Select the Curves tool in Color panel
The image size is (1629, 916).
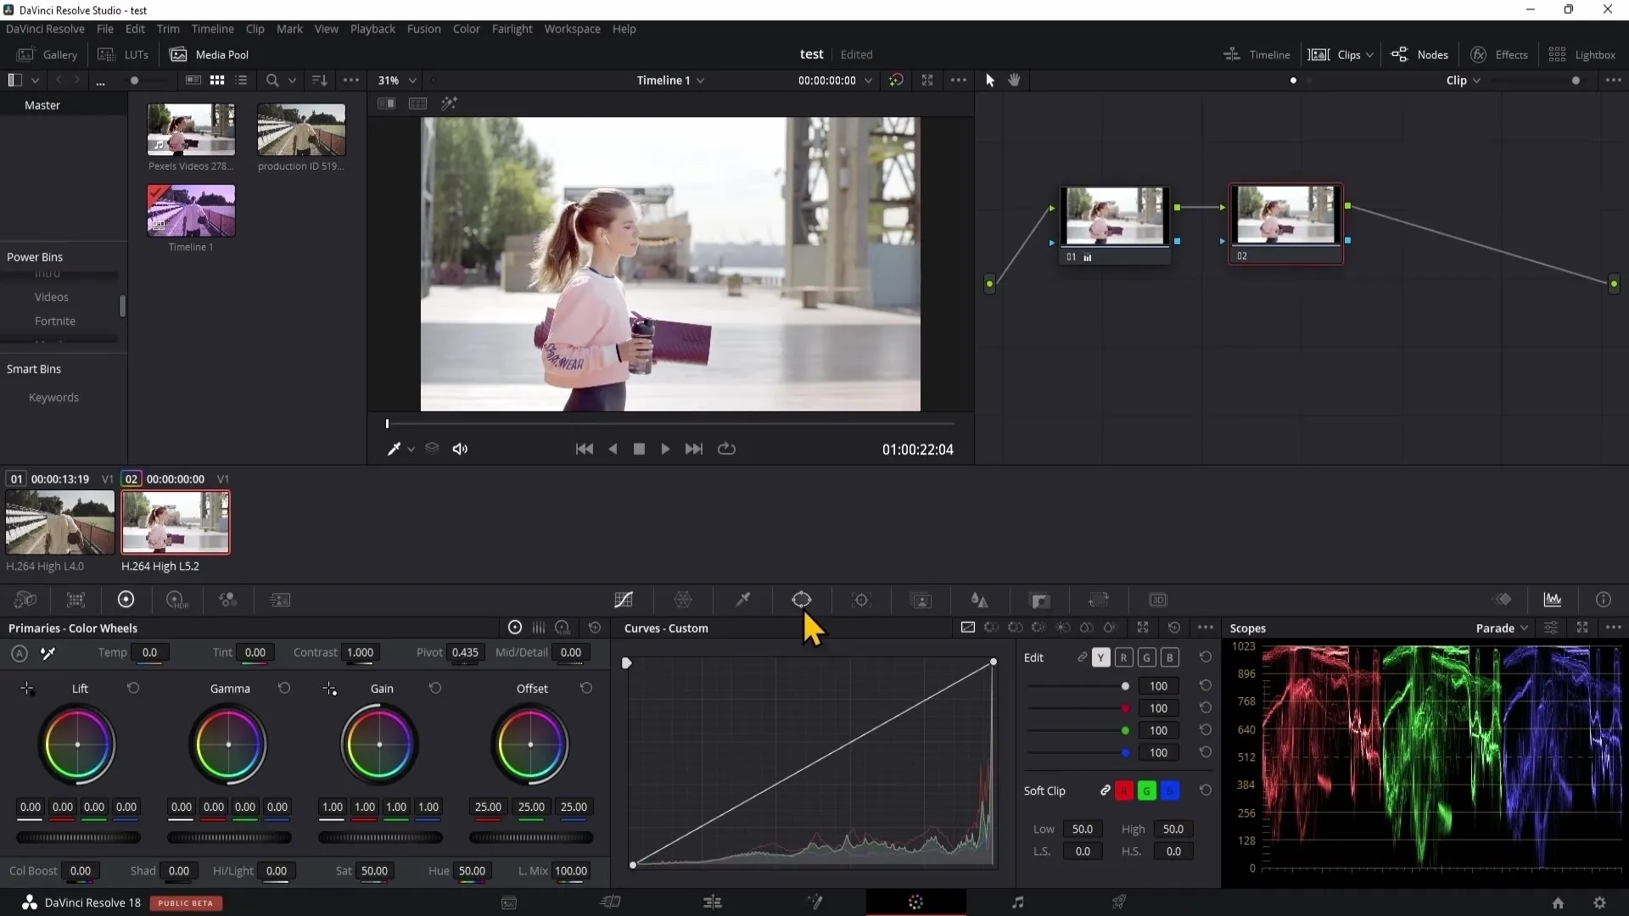(625, 600)
